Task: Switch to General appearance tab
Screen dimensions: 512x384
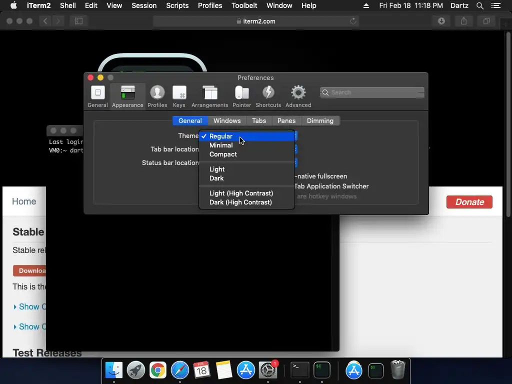Action: pos(190,121)
